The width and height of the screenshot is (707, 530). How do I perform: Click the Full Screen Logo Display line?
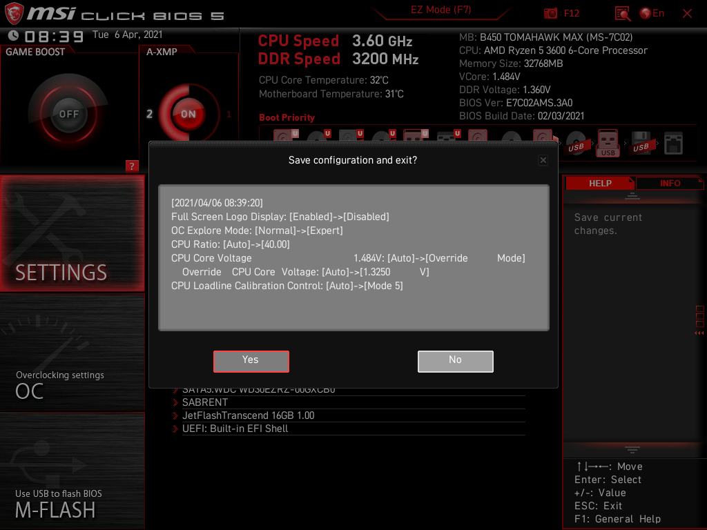[x=280, y=217]
